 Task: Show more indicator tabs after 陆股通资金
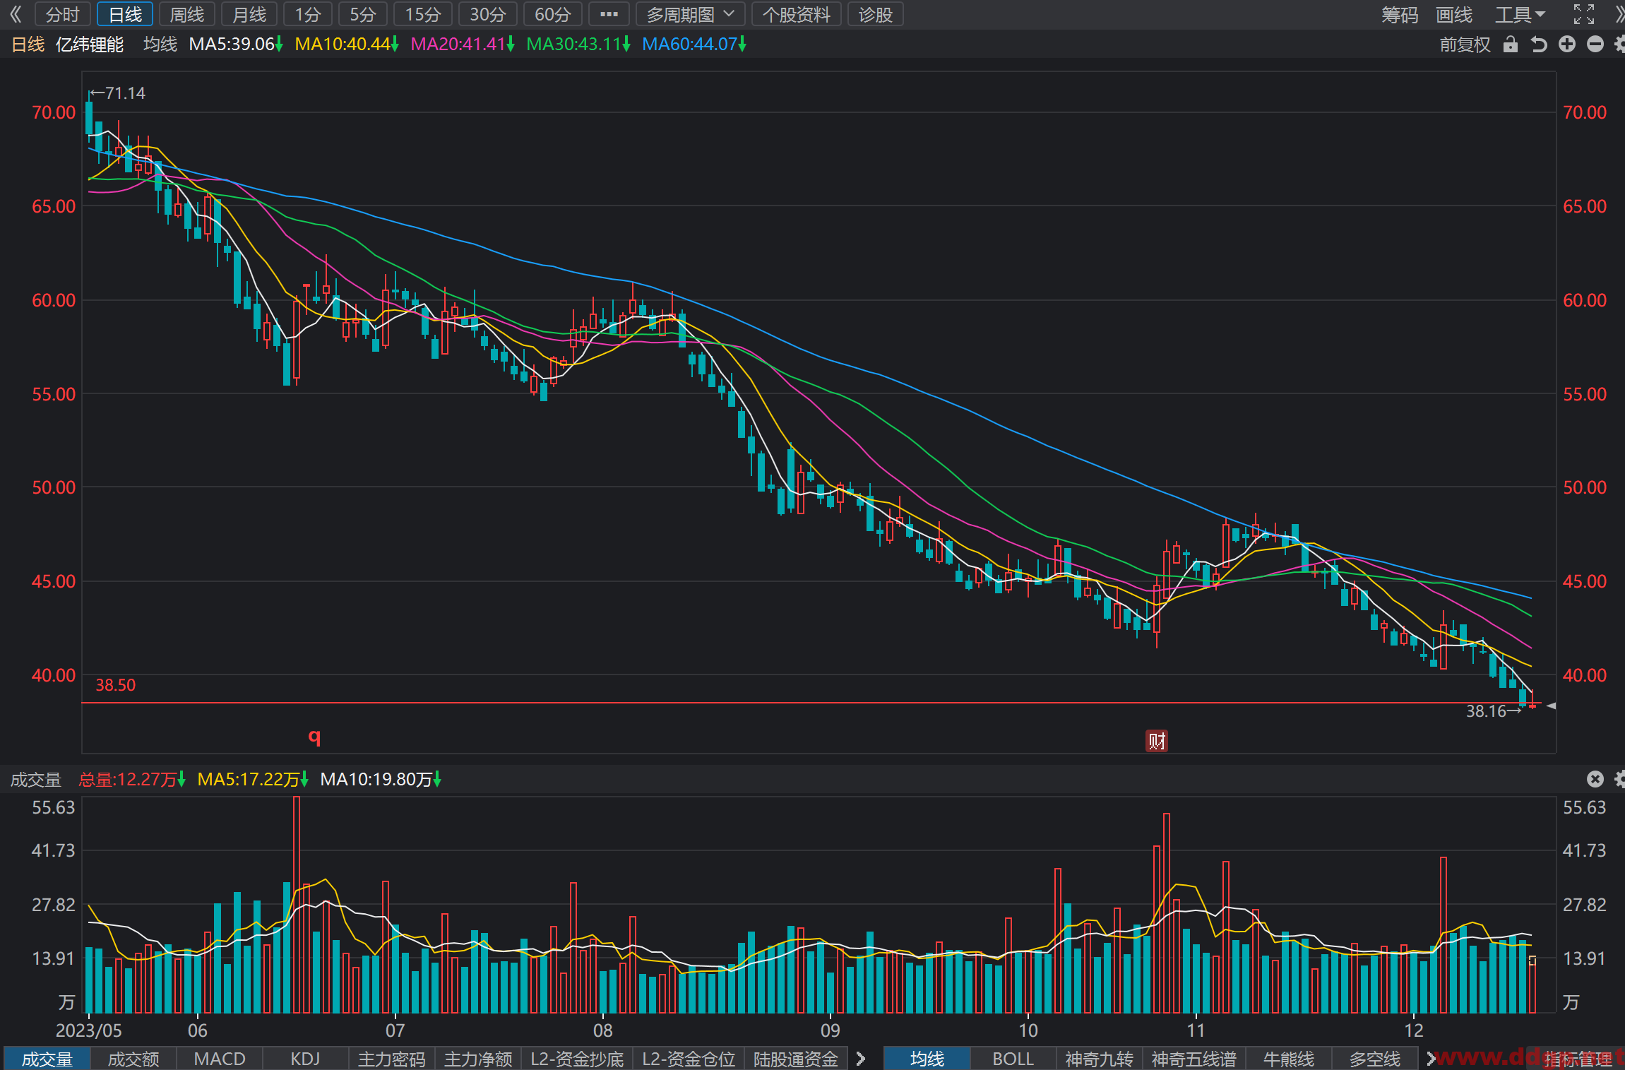click(x=861, y=1058)
